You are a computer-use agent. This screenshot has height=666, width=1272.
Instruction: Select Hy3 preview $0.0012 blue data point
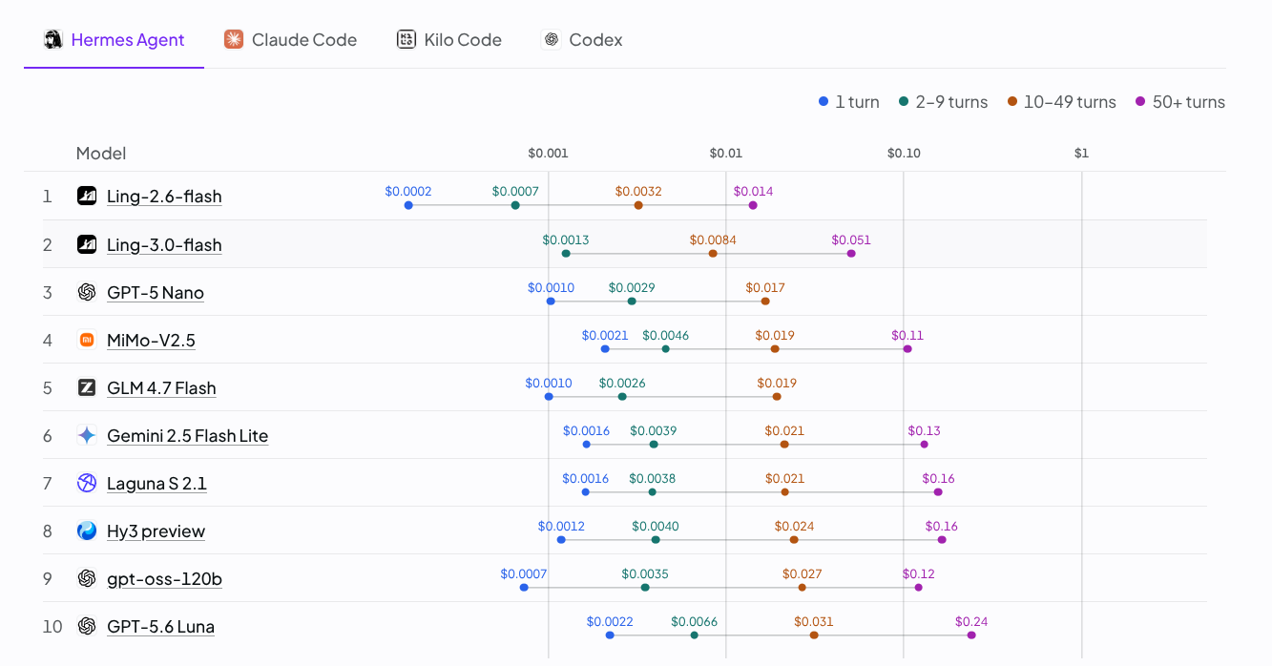(561, 539)
